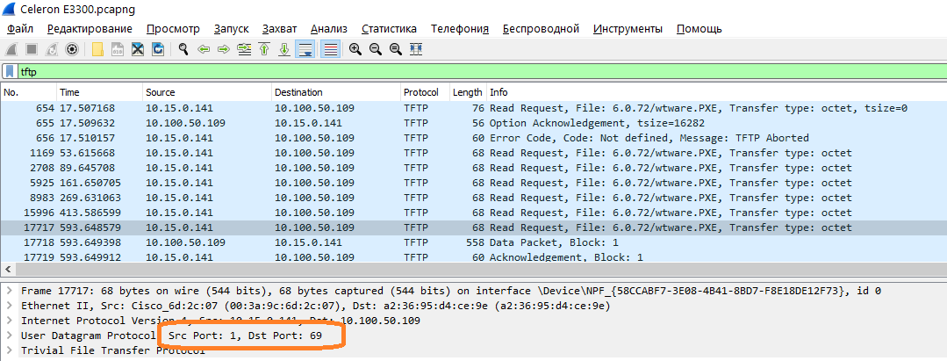
Task: Close the current capture file icon
Action: (x=138, y=49)
